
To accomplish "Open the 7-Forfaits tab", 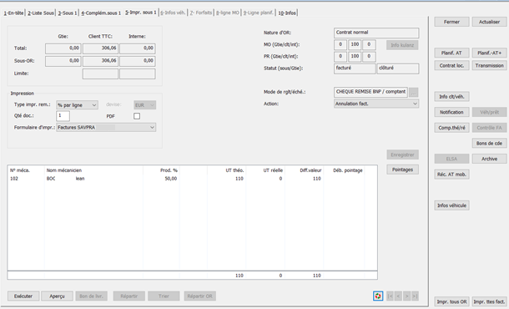I will 201,13.
